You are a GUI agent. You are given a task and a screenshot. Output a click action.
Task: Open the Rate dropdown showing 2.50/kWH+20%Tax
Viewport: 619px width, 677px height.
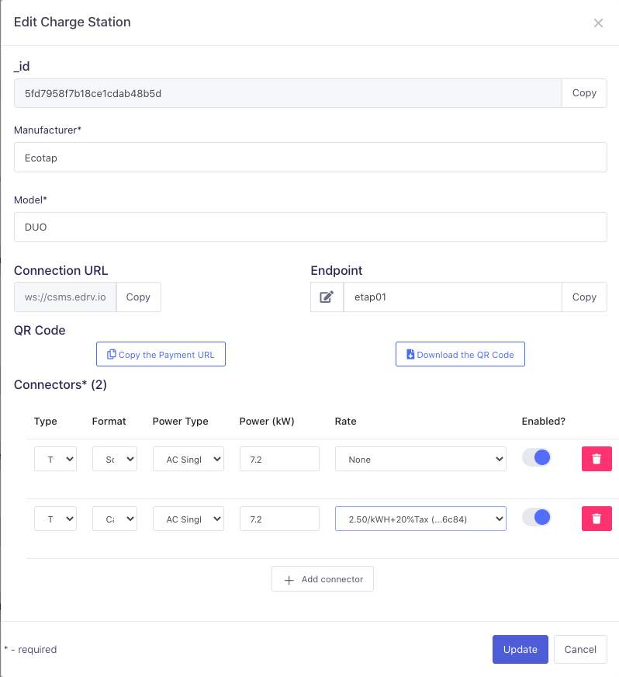point(420,519)
